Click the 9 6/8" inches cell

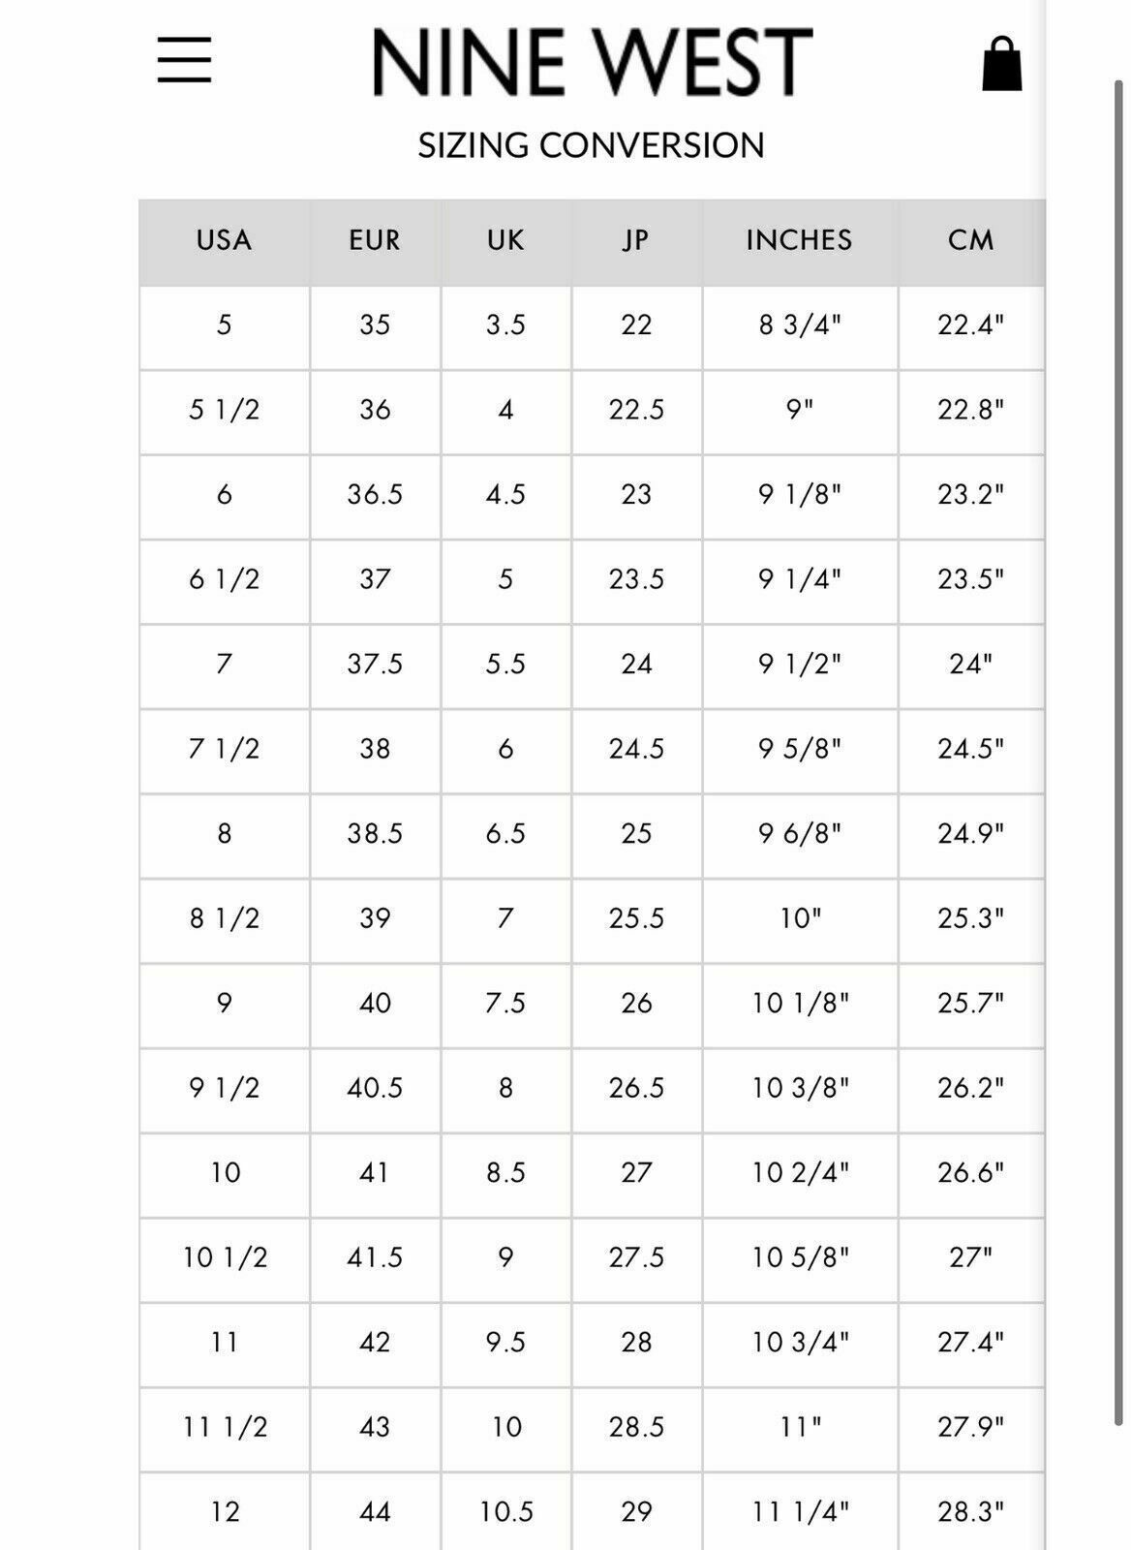pyautogui.click(x=800, y=834)
